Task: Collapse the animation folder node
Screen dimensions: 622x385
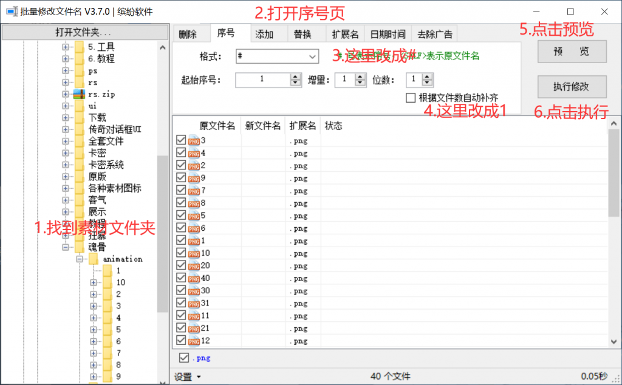Action: click(80, 259)
